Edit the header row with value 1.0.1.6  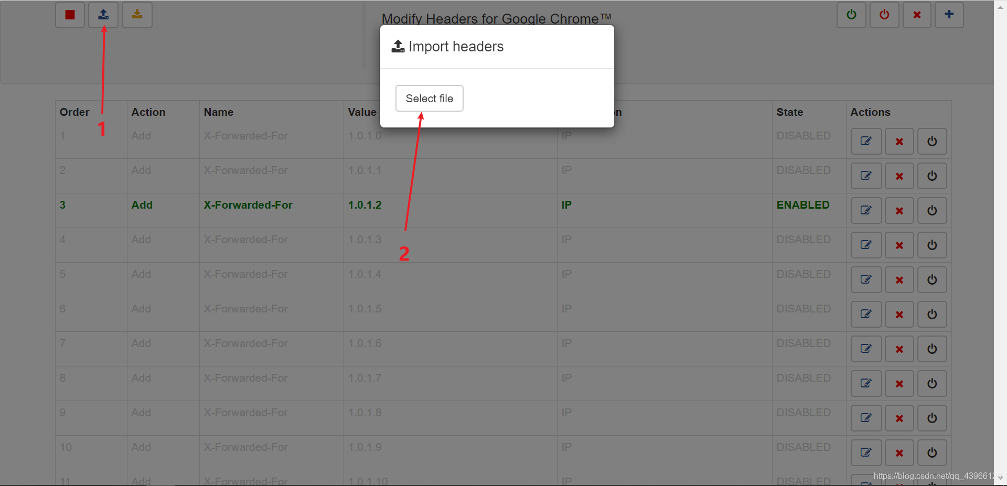[x=866, y=349]
